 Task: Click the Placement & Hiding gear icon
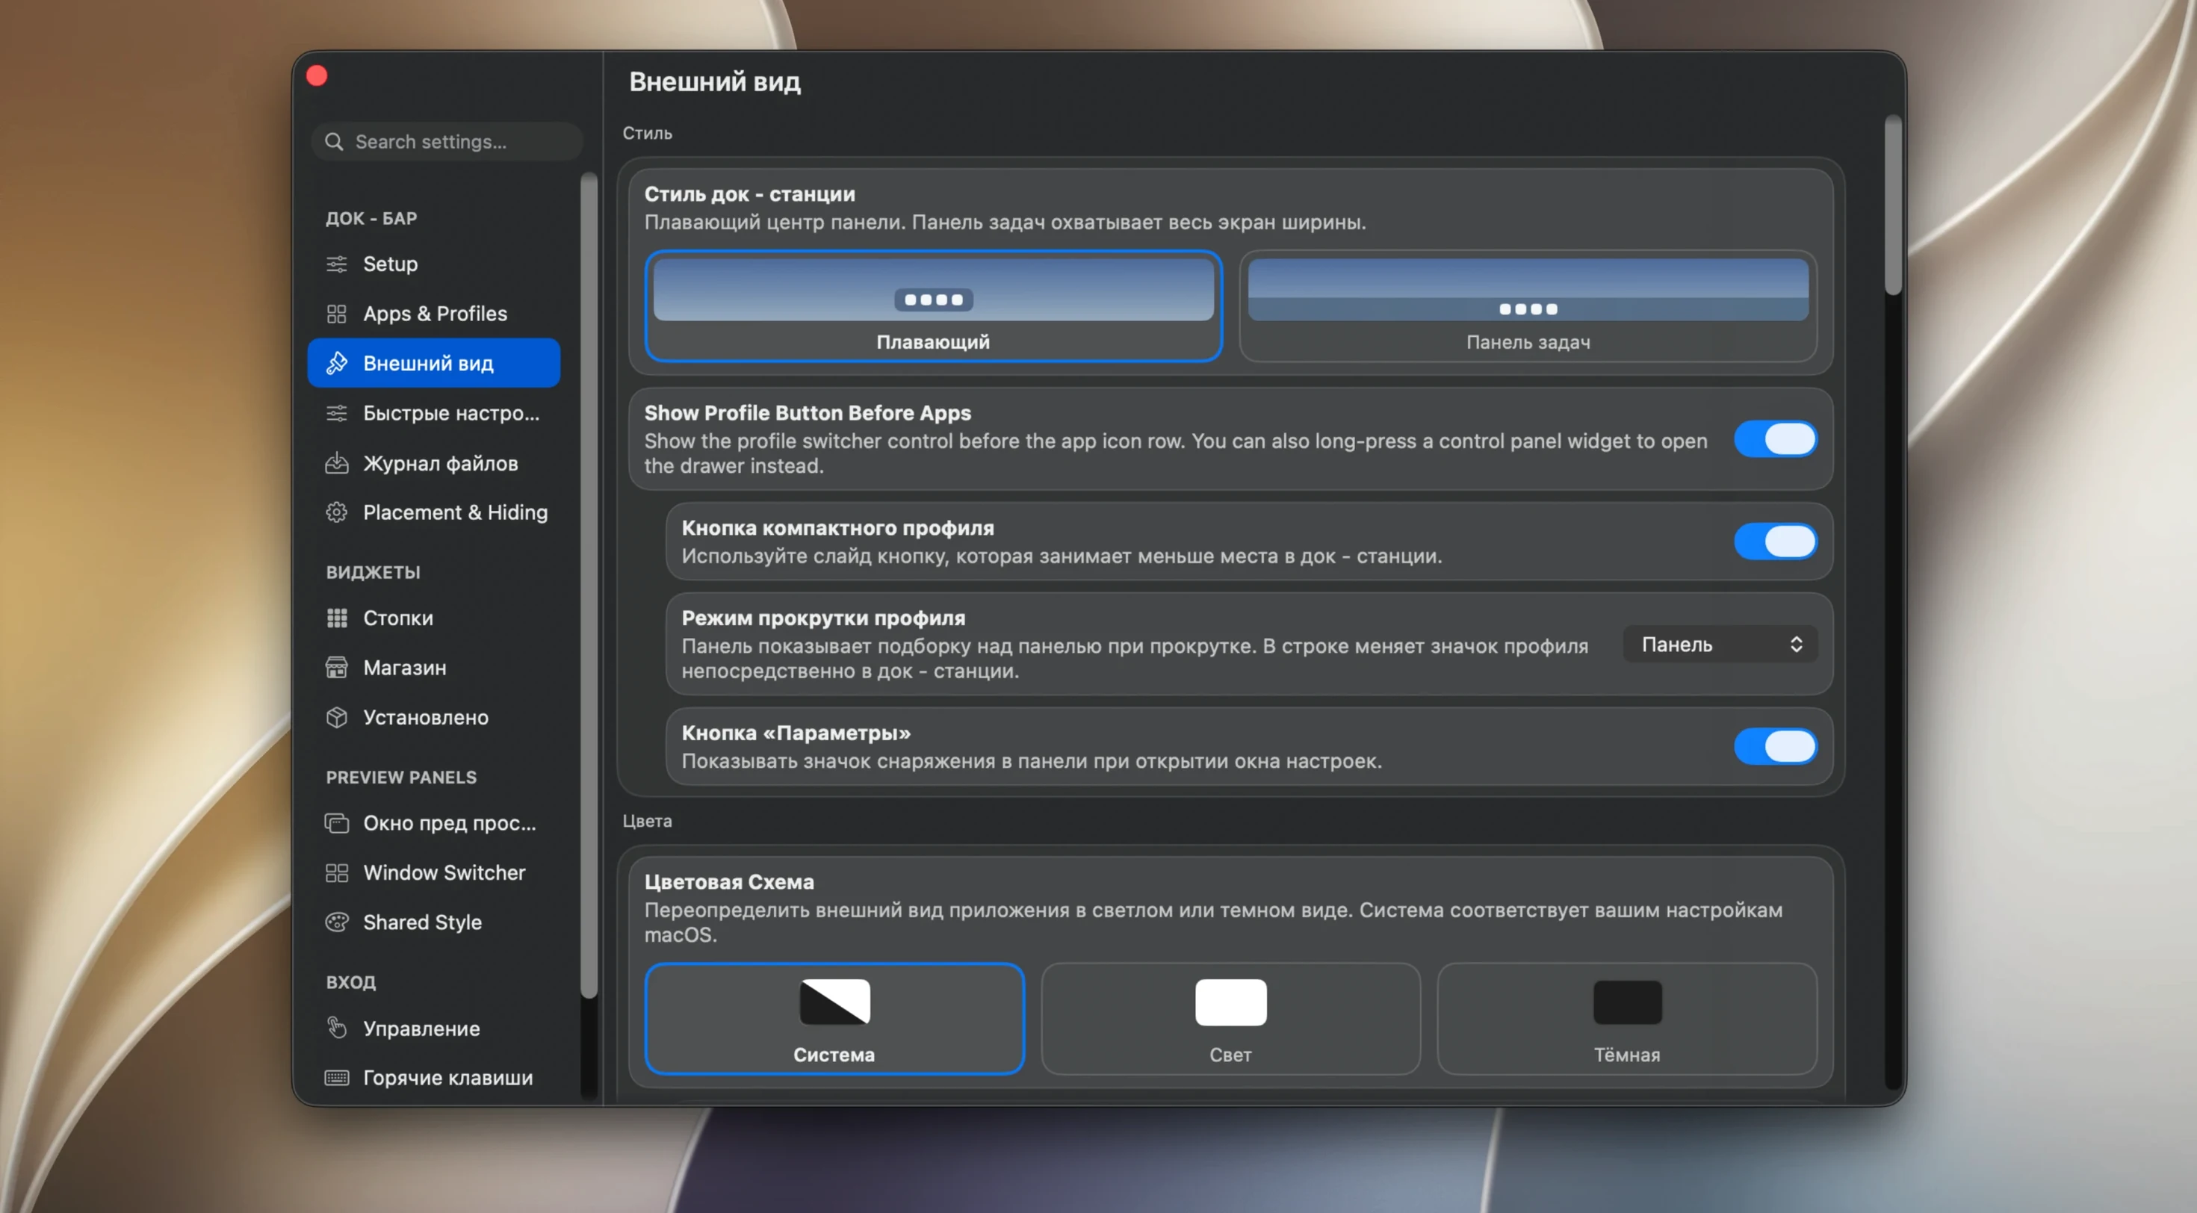(337, 512)
